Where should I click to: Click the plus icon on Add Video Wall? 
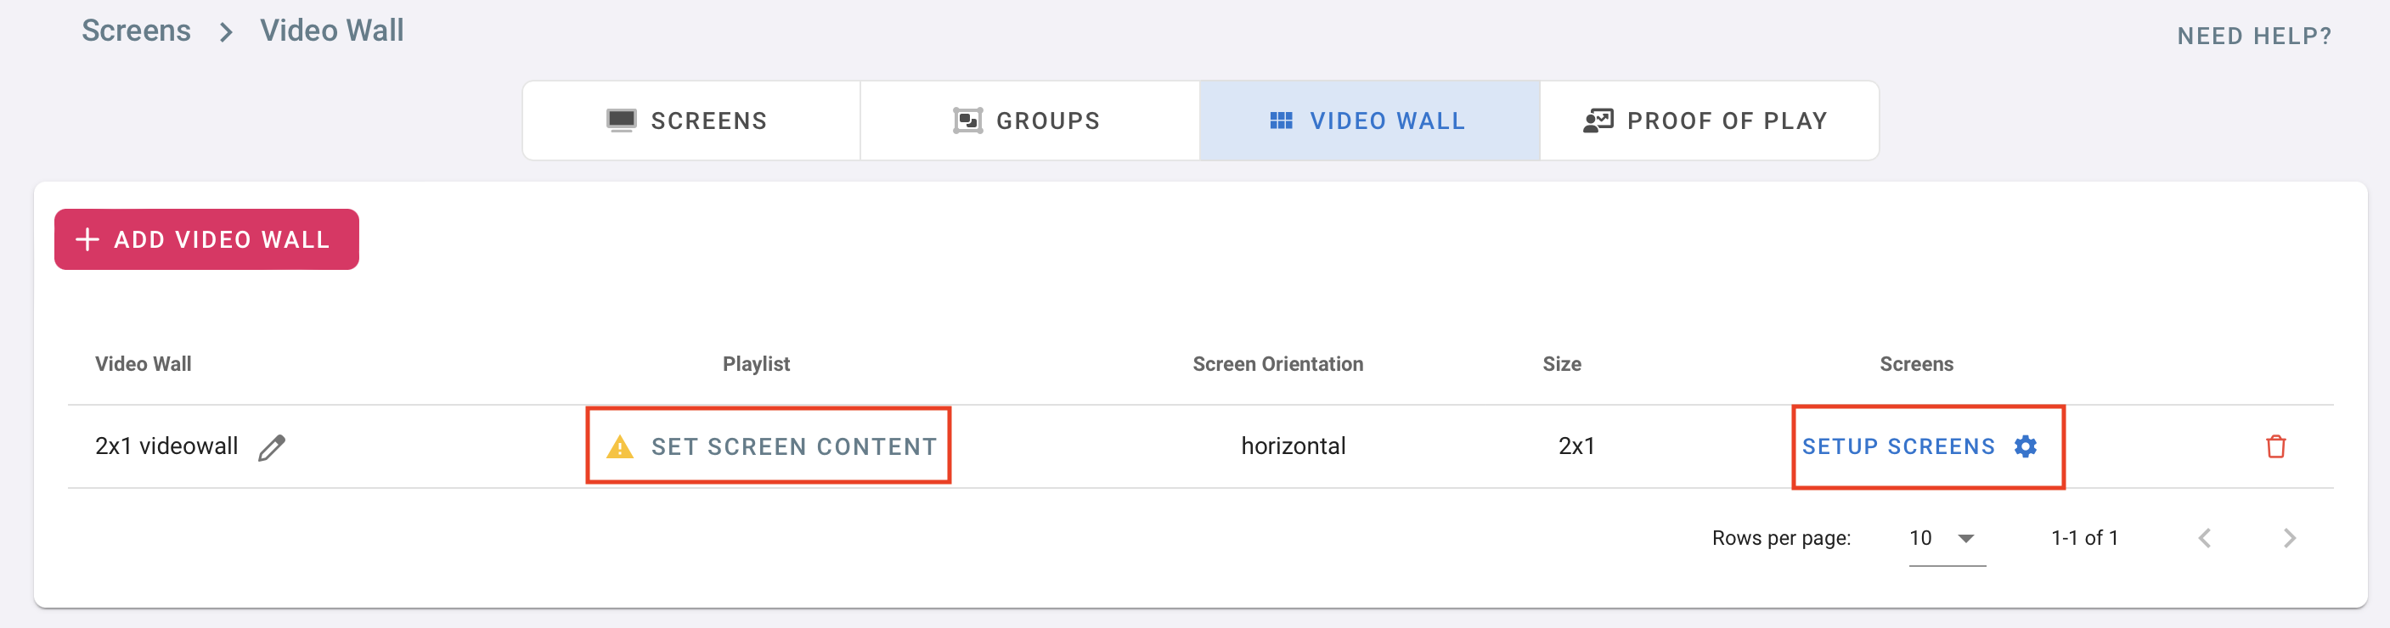coord(87,239)
